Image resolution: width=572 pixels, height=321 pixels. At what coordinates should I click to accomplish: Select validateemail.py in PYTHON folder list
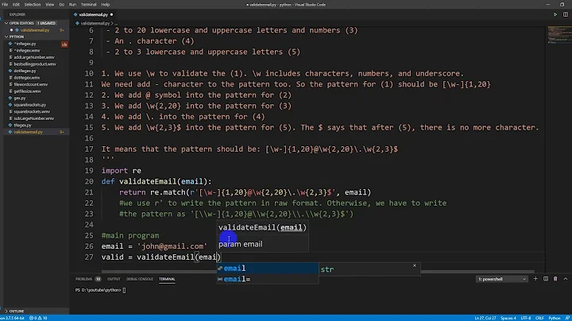tap(28, 132)
